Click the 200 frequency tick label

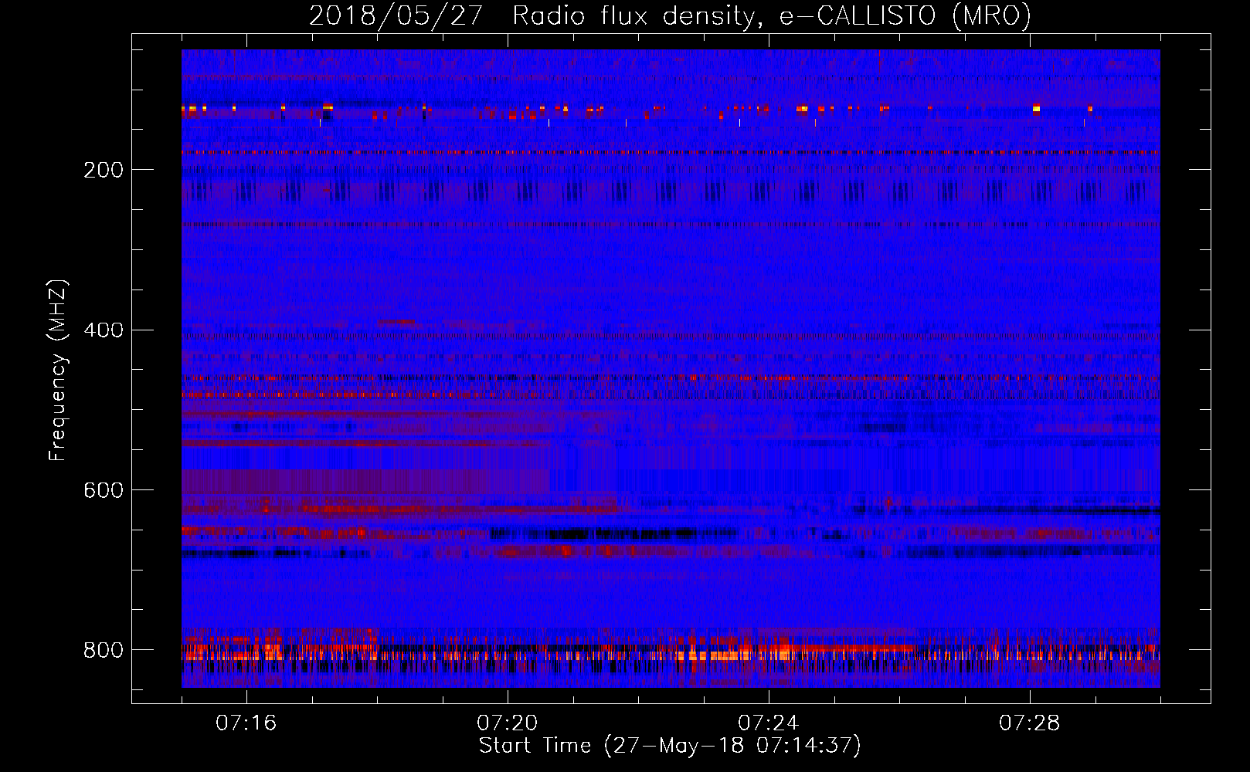tap(104, 170)
